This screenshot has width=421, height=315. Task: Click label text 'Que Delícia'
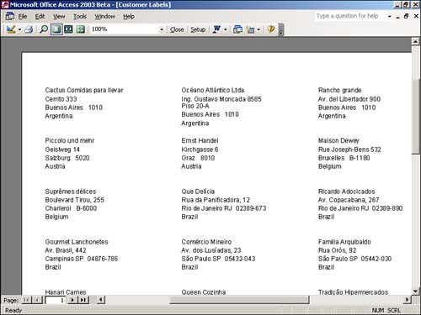click(198, 192)
